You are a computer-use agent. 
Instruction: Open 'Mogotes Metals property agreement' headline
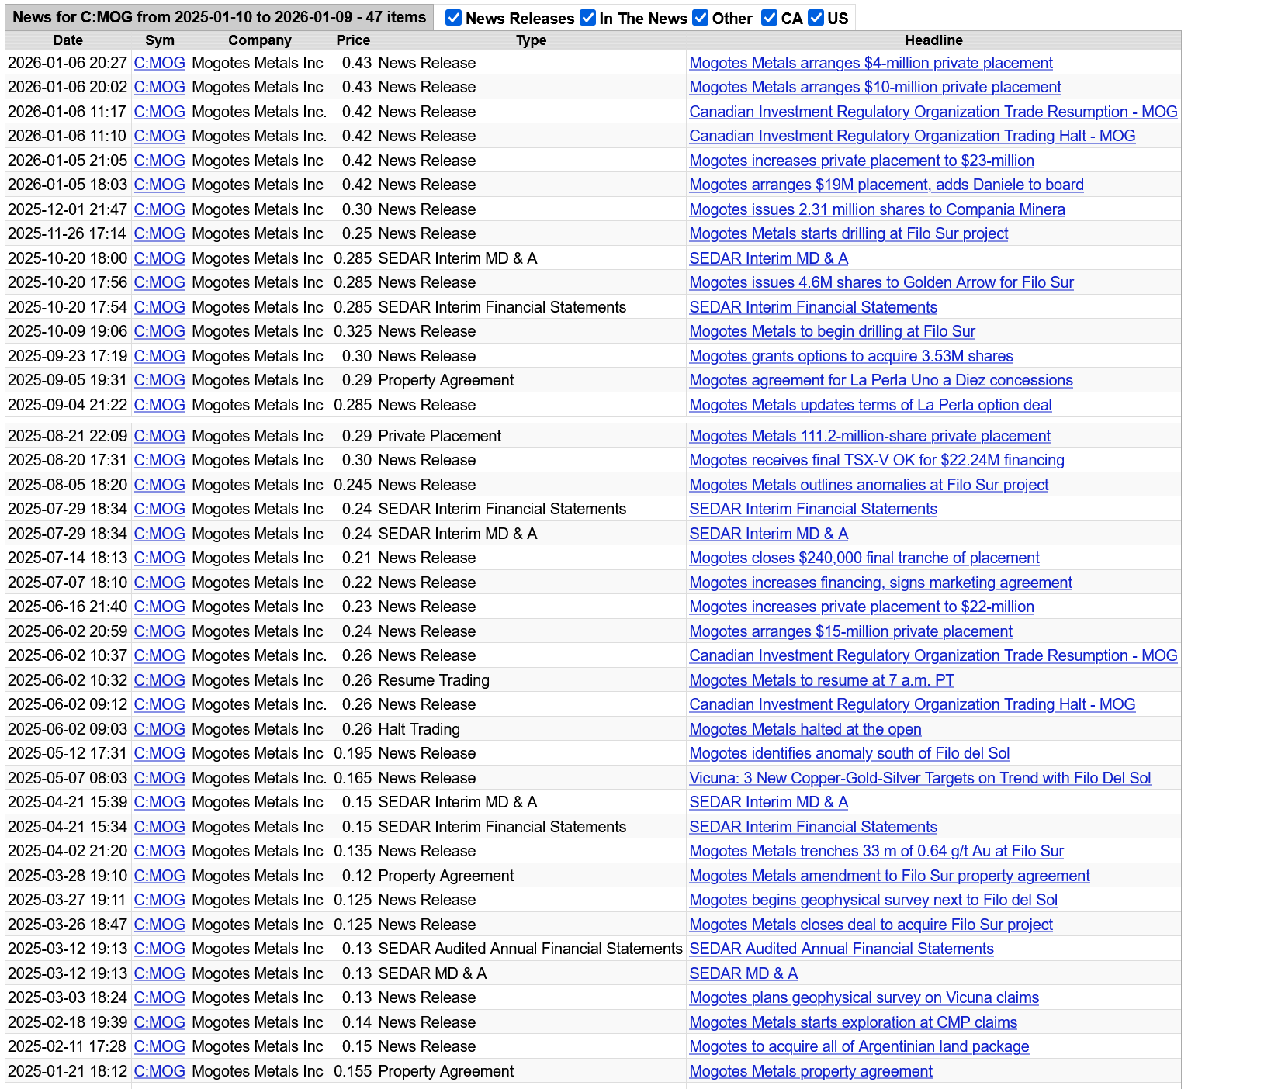[811, 1071]
